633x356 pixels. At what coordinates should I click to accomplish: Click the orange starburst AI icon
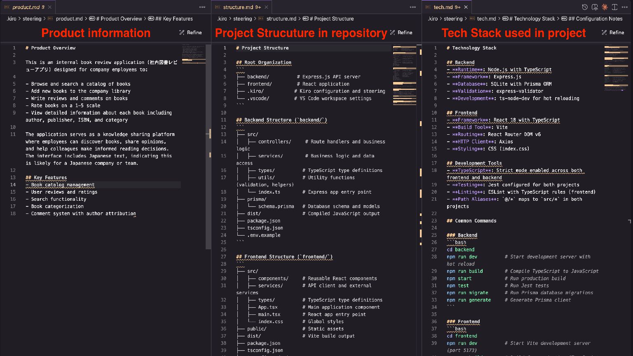coord(605,7)
